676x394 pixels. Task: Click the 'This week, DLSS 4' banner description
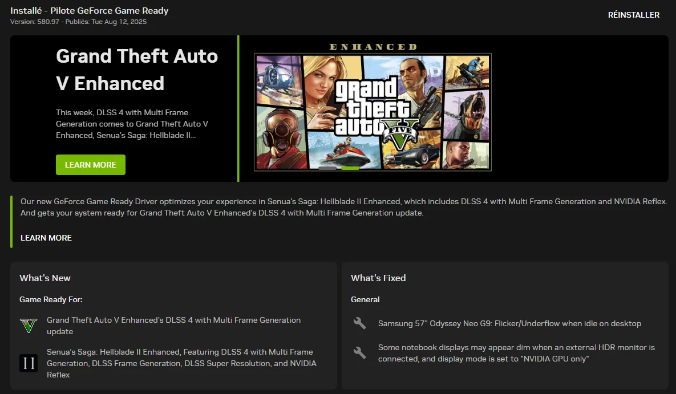point(132,124)
